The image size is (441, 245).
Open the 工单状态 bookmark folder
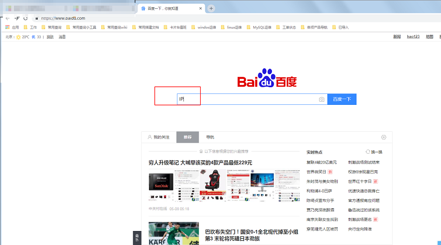(x=286, y=28)
